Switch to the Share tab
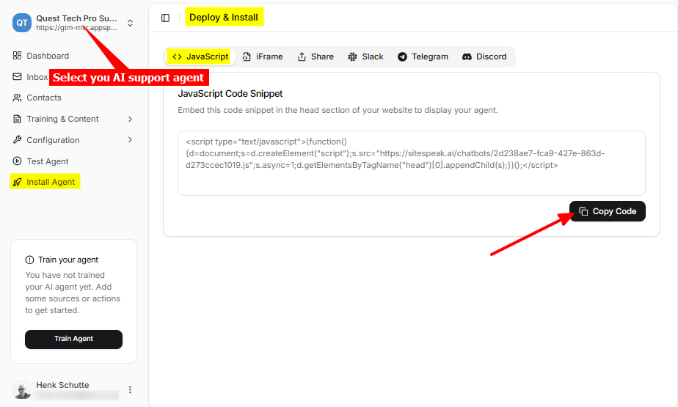The height and width of the screenshot is (407, 678). pyautogui.click(x=316, y=56)
